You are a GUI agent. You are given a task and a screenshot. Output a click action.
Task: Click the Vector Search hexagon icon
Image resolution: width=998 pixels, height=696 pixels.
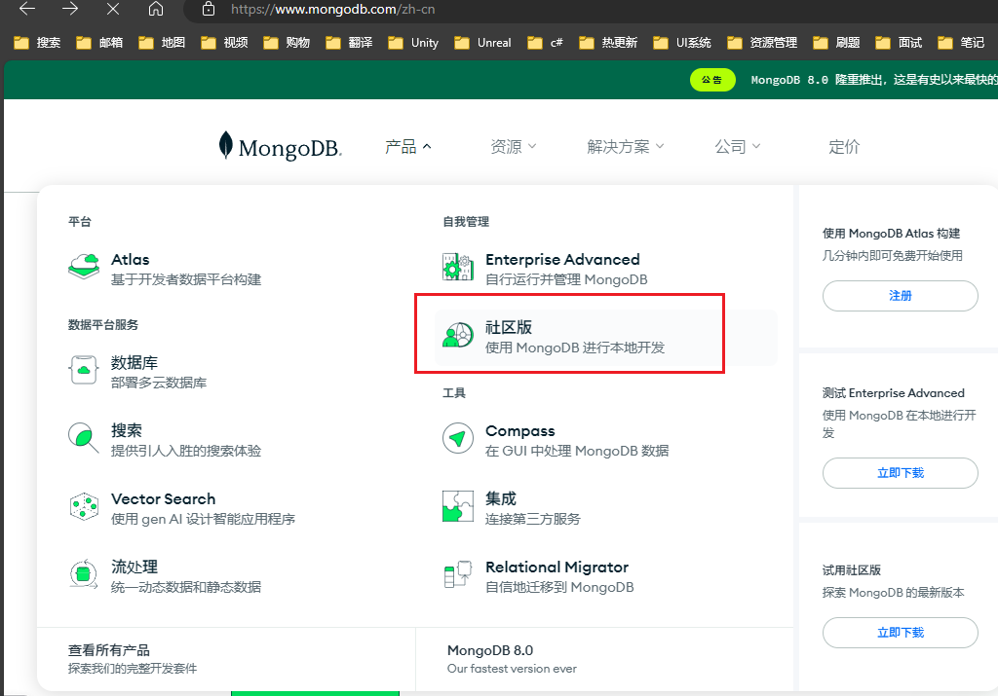click(x=84, y=507)
